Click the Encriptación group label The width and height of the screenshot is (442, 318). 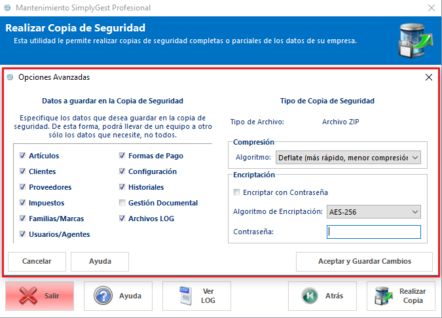254,175
